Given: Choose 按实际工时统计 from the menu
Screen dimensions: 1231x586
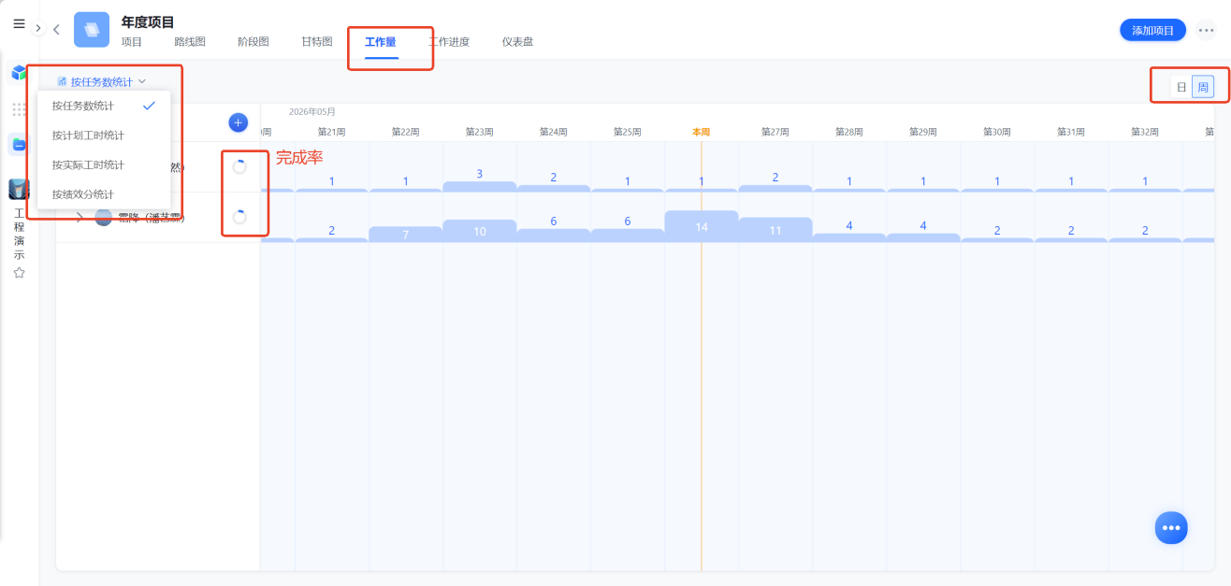Looking at the screenshot, I should click(x=104, y=164).
